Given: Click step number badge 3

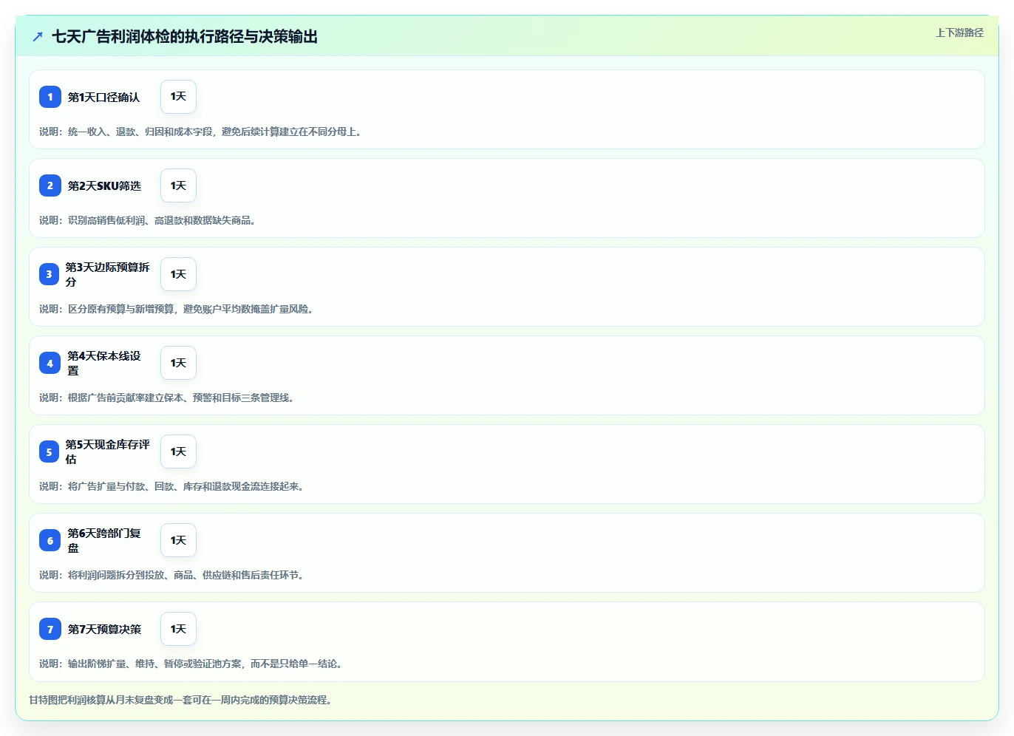Looking at the screenshot, I should 50,274.
